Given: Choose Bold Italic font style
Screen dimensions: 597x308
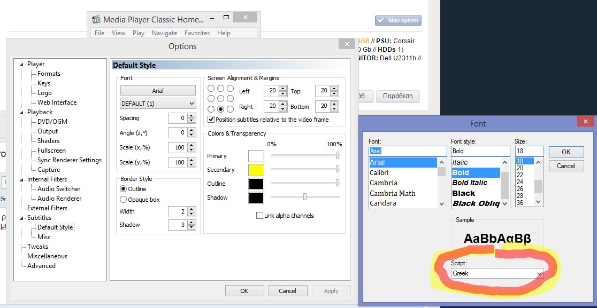Looking at the screenshot, I should pos(470,183).
